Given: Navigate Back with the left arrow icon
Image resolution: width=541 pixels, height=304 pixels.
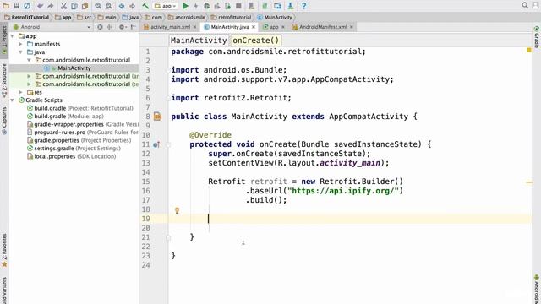Looking at the screenshot, I should coord(122,6).
